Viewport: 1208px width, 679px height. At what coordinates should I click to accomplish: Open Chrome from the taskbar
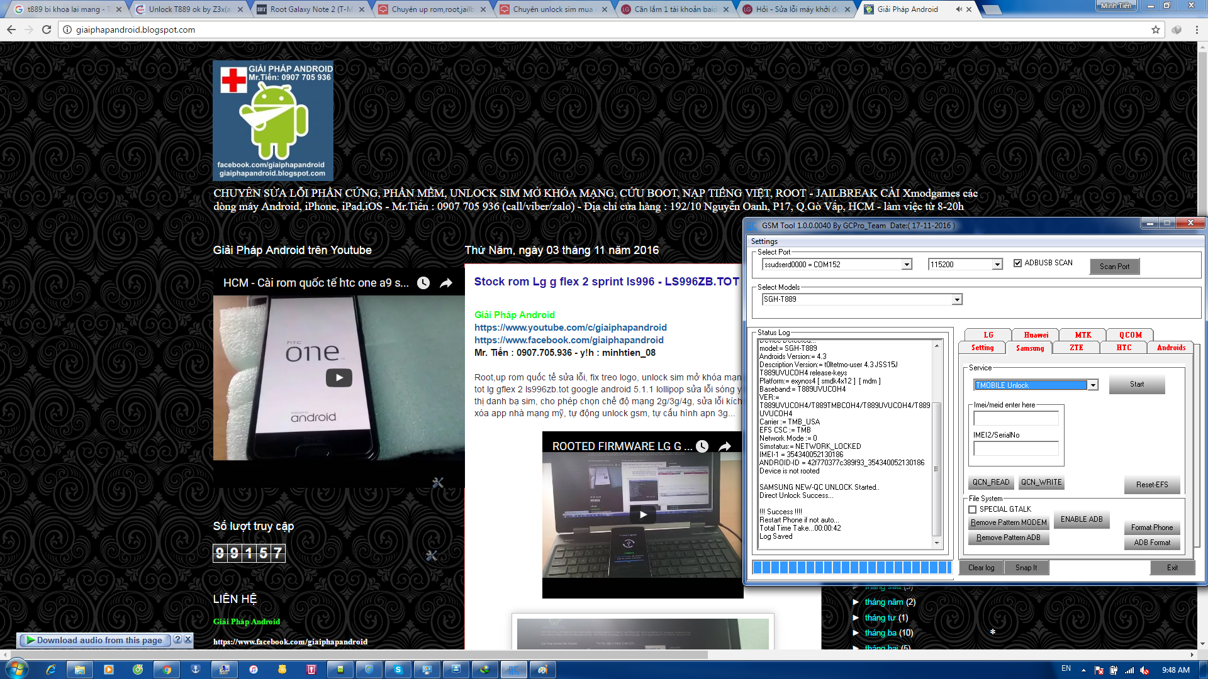(167, 670)
